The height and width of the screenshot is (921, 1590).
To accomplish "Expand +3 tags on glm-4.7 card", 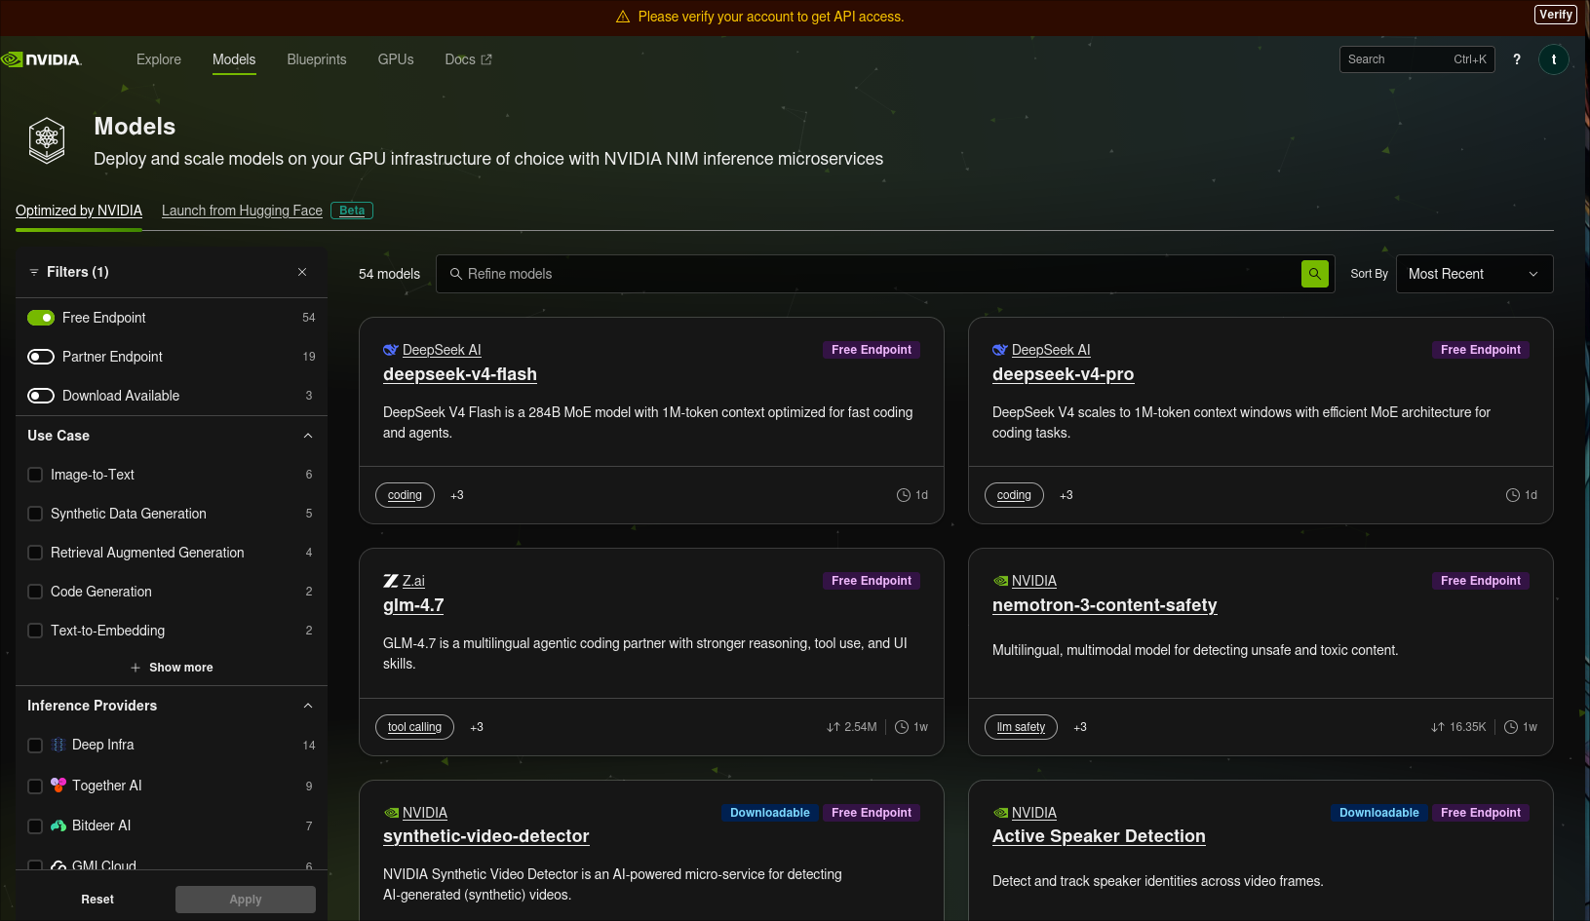I will [477, 727].
